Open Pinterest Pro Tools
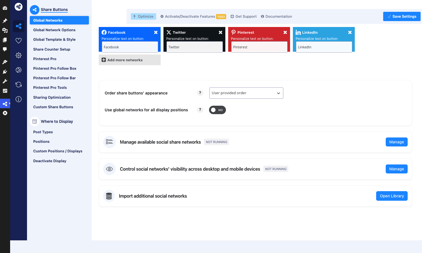 pos(50,87)
